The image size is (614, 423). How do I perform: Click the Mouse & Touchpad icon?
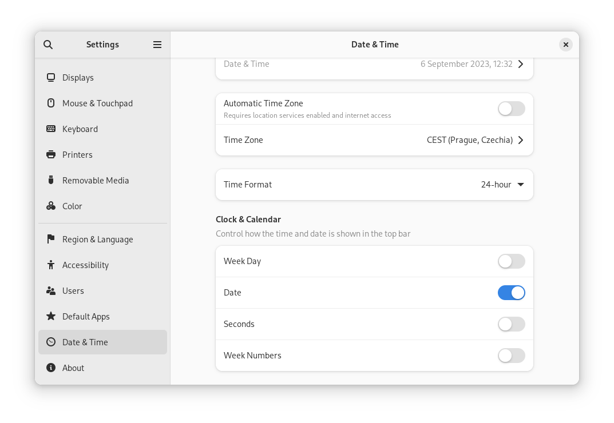[x=51, y=103]
